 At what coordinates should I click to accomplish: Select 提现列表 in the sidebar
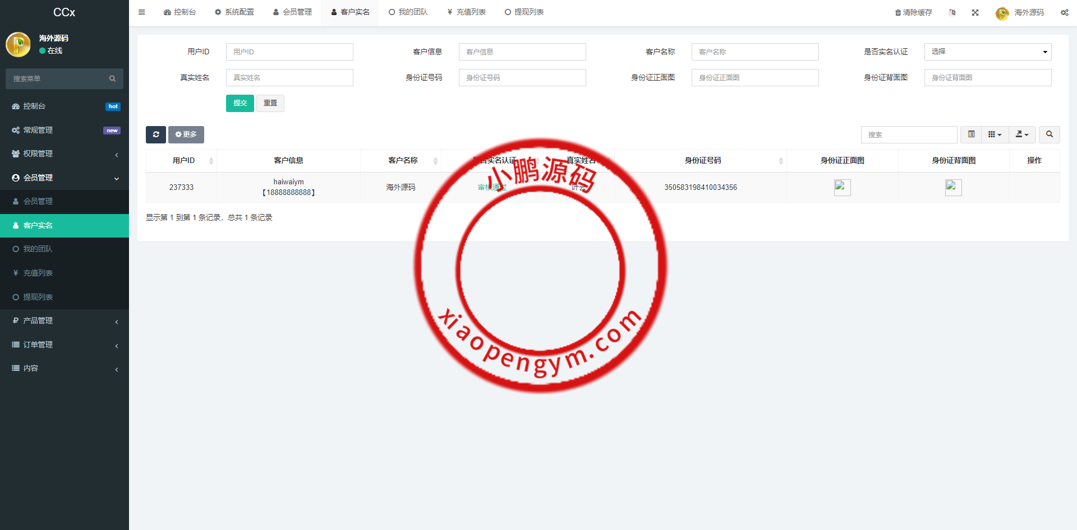click(38, 297)
